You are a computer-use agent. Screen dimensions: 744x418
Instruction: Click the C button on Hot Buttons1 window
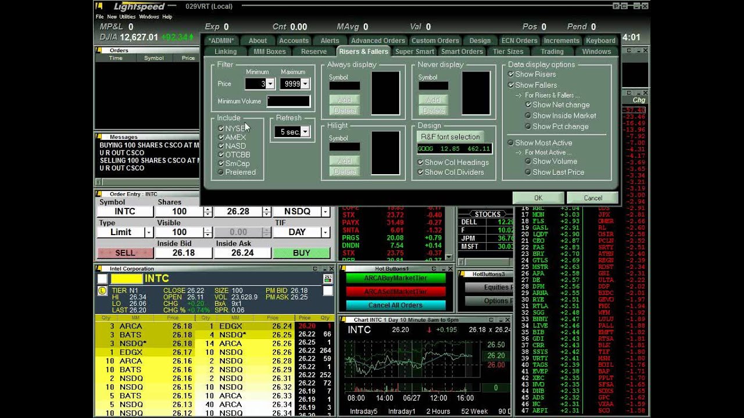pos(434,269)
